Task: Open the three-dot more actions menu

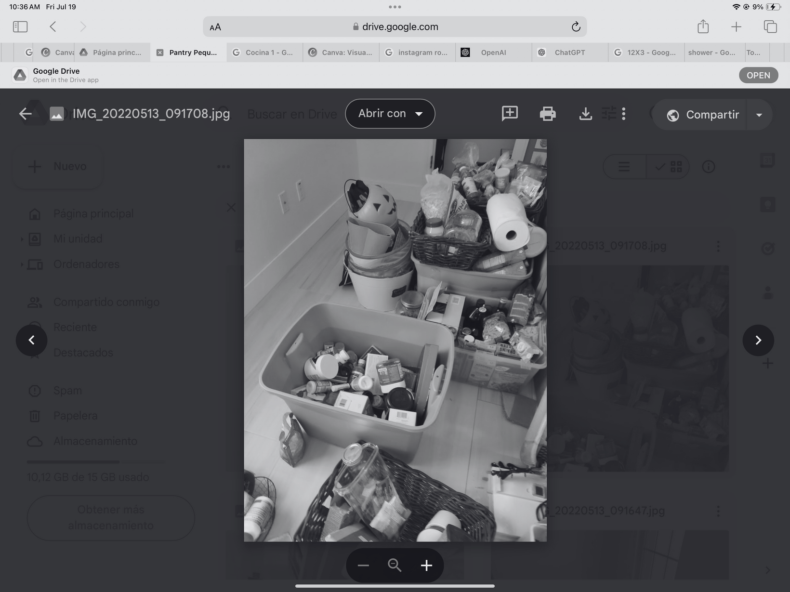Action: (624, 114)
